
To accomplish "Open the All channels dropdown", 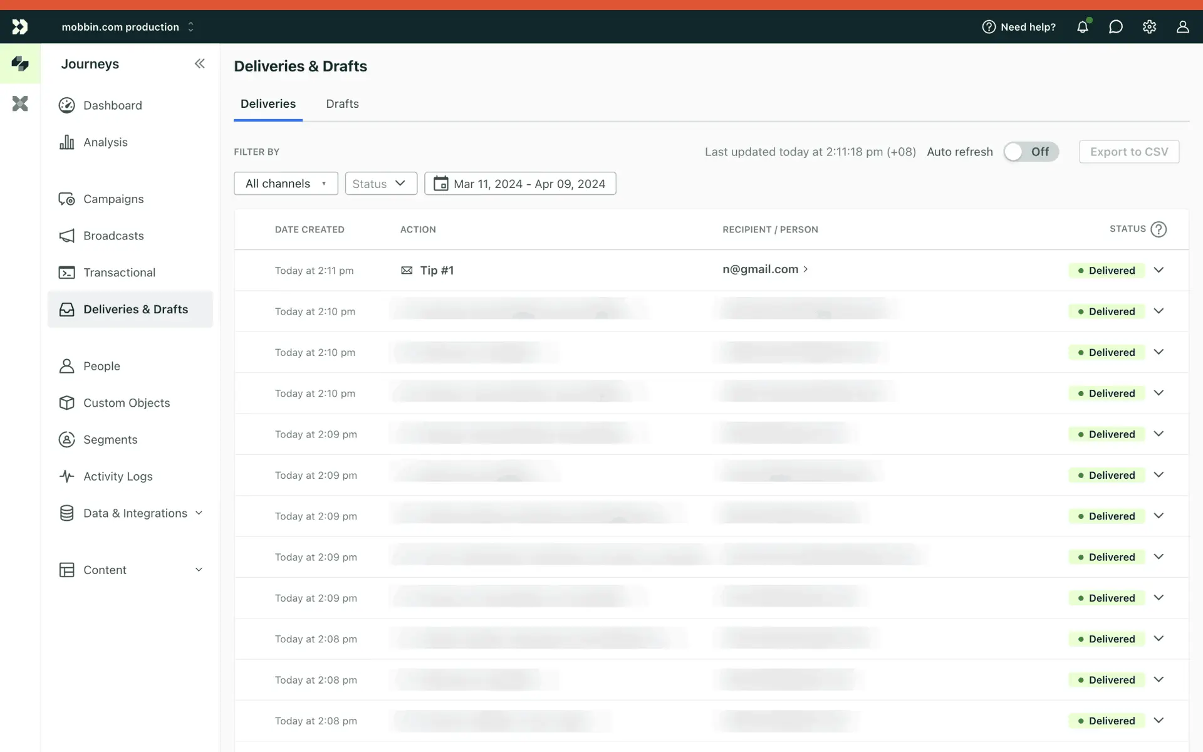I will [x=286, y=184].
